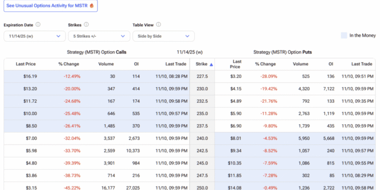Click the put last price $4.15
380x190 pixels.
click(x=236, y=89)
